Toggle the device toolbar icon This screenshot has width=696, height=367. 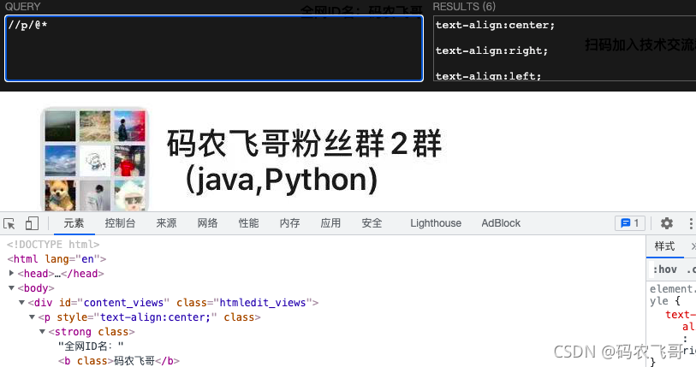32,222
